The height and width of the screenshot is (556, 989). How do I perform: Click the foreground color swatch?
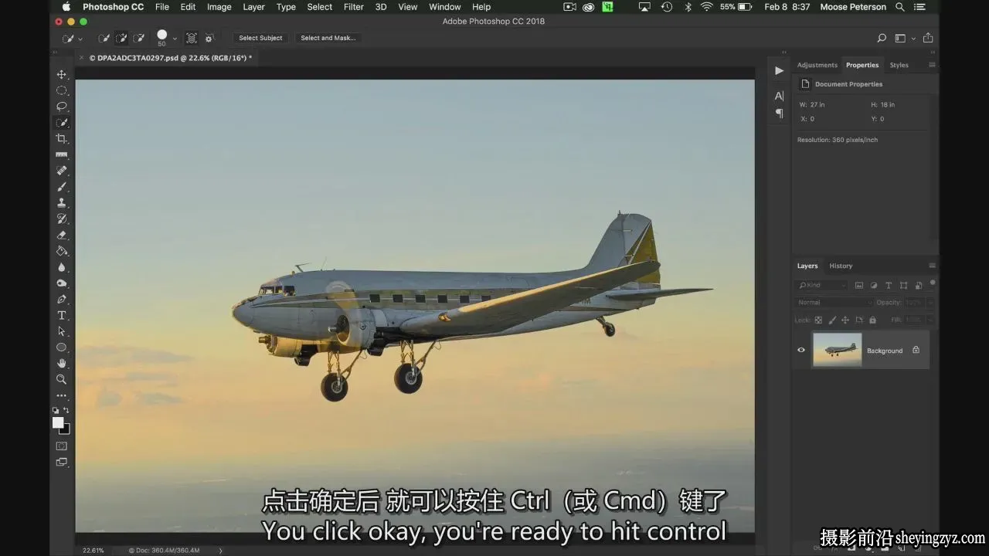point(58,422)
